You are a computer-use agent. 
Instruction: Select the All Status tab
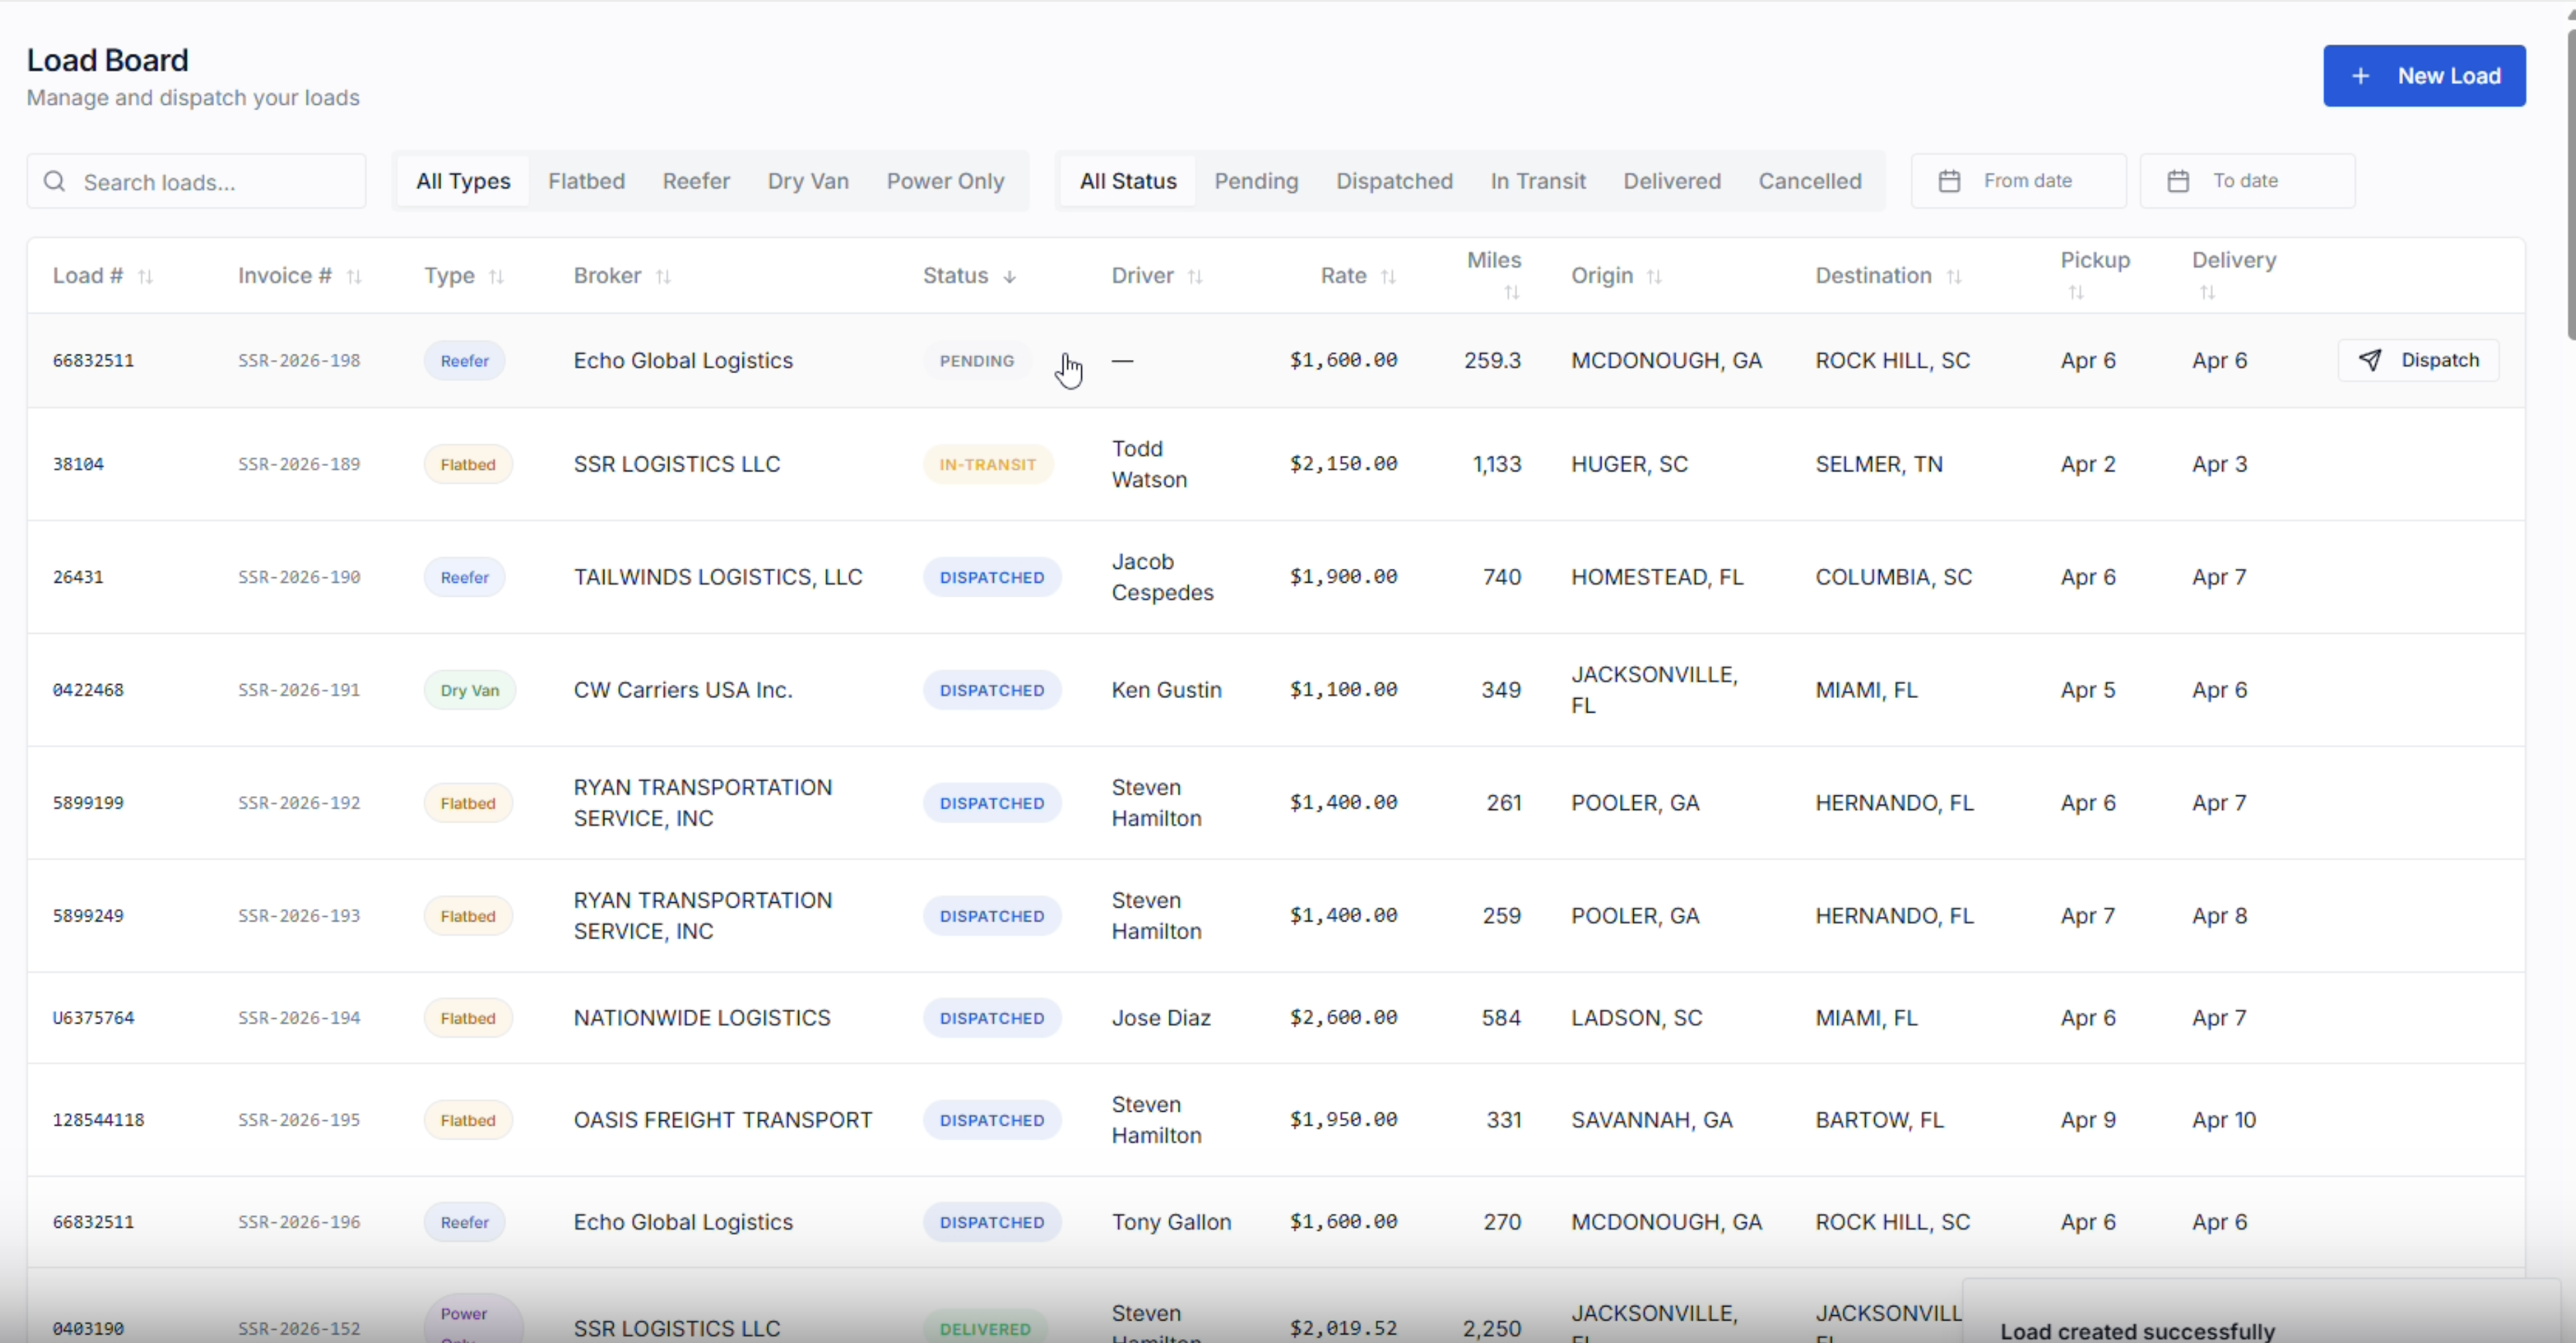[x=1128, y=181]
